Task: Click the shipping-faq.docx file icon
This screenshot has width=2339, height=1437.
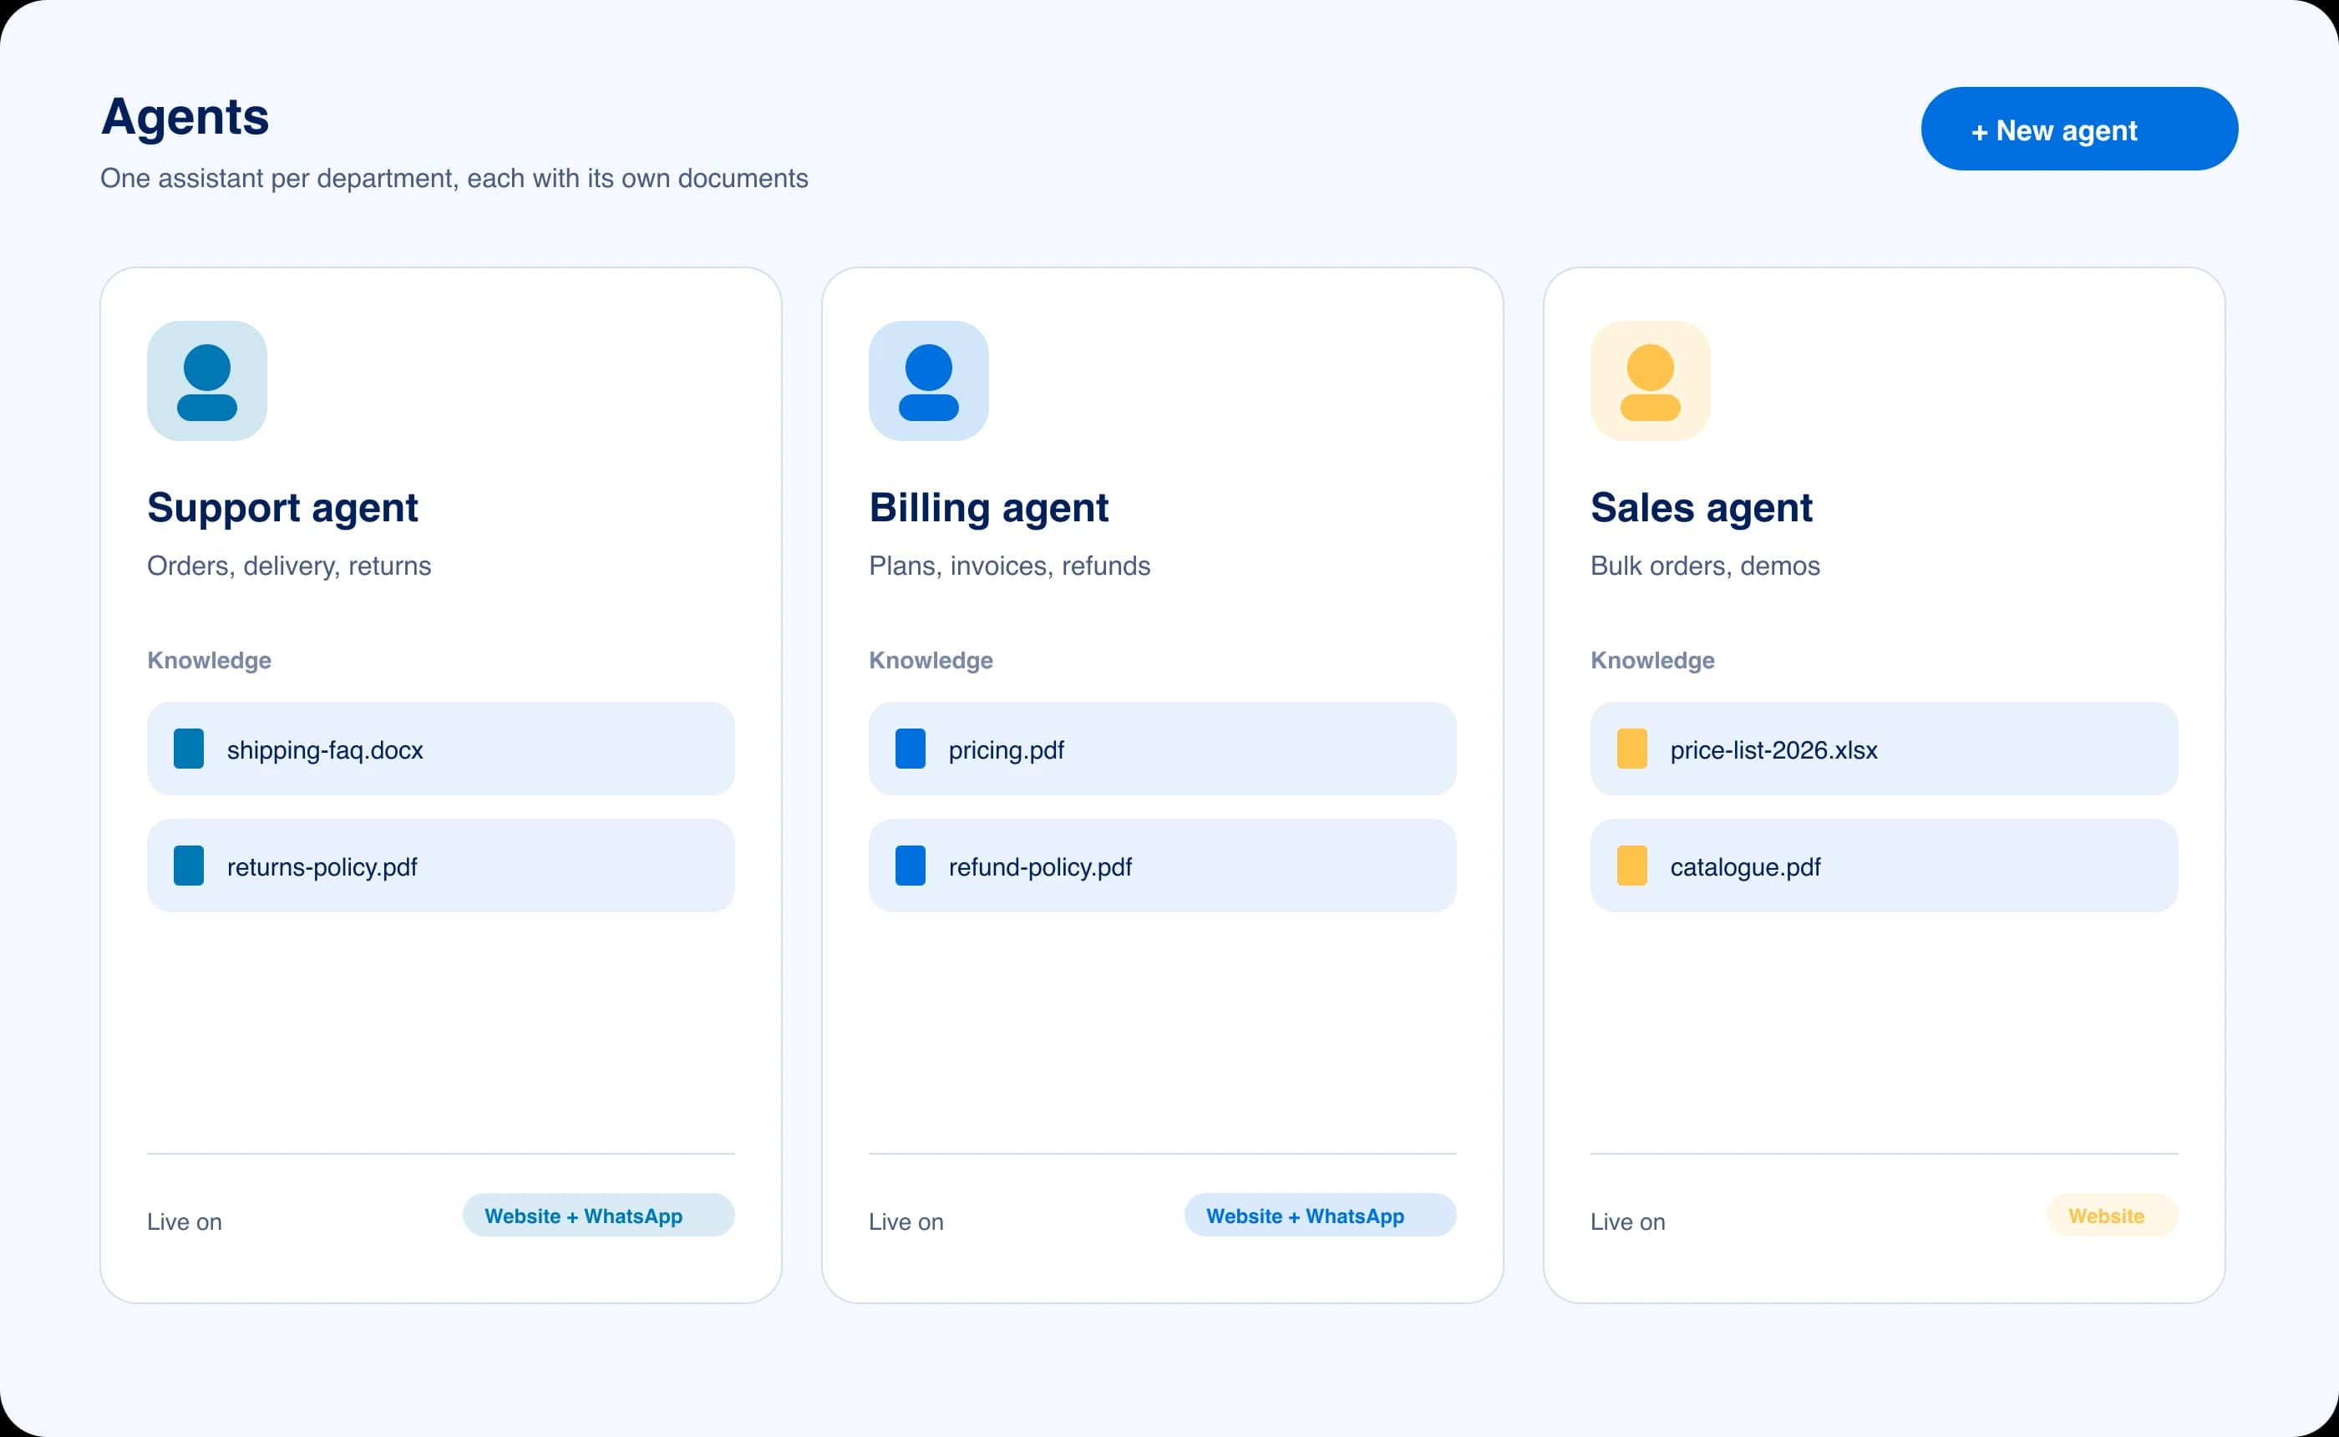Action: tap(188, 749)
